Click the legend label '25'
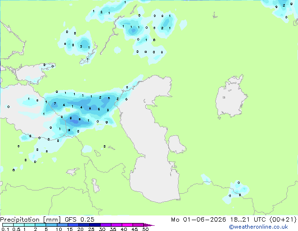Screen dimensions: 298x231 (91, 229)
